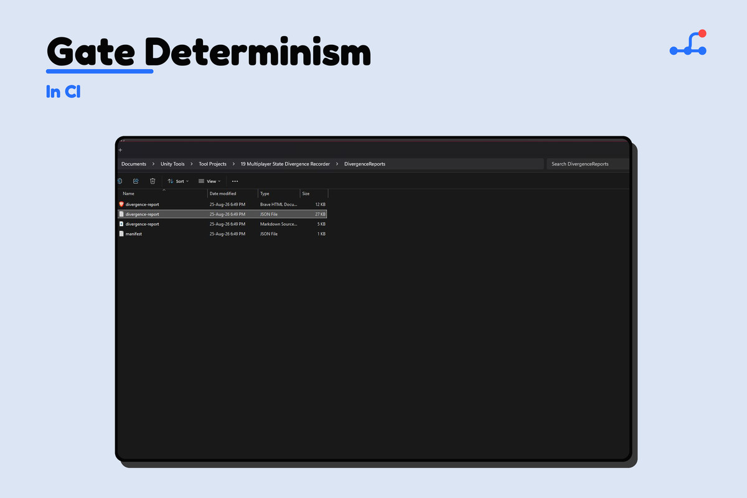Image resolution: width=747 pixels, height=498 pixels.
Task: Click the Brave HTML Docu... type cell
Action: 279,204
